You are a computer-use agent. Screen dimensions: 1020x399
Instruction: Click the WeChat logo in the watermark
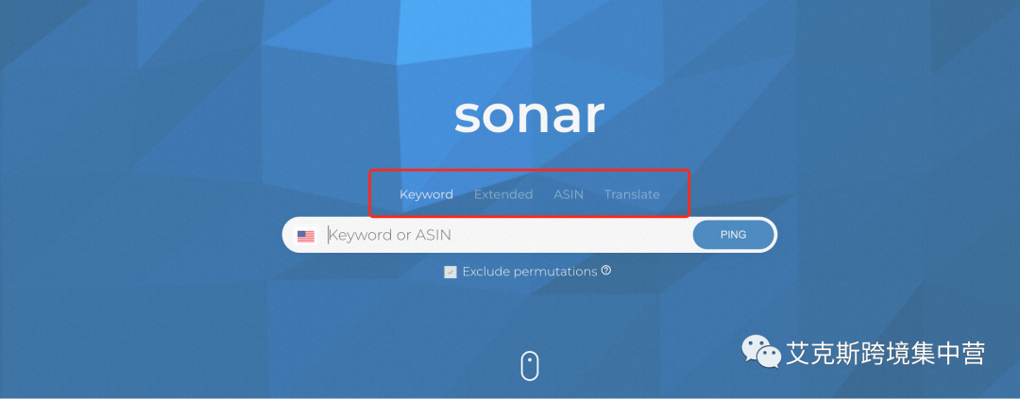coord(761,353)
